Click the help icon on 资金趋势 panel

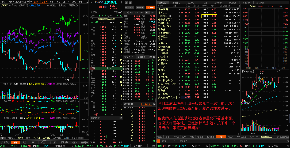(1, 118)
